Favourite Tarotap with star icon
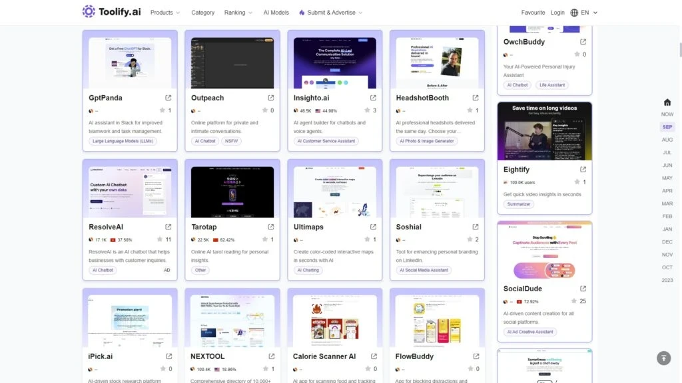Screen dimensions: 682x383 (x=265, y=239)
